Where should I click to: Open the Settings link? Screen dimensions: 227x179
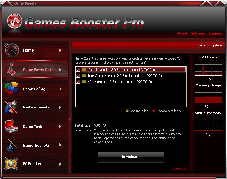(x=197, y=33)
